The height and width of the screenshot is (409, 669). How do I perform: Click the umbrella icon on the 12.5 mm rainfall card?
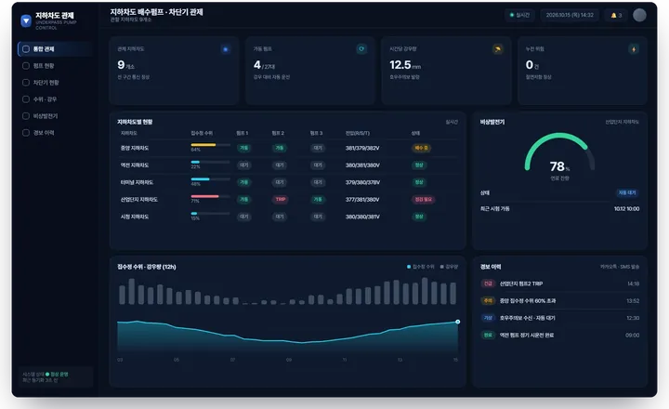tap(497, 49)
